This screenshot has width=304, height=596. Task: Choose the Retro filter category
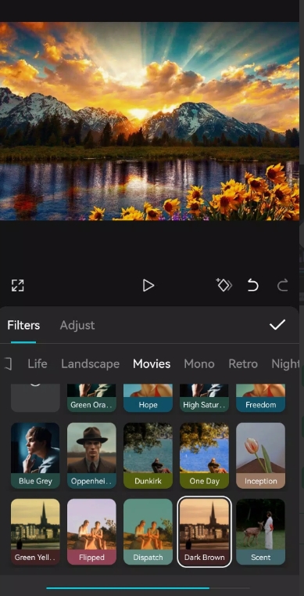243,363
